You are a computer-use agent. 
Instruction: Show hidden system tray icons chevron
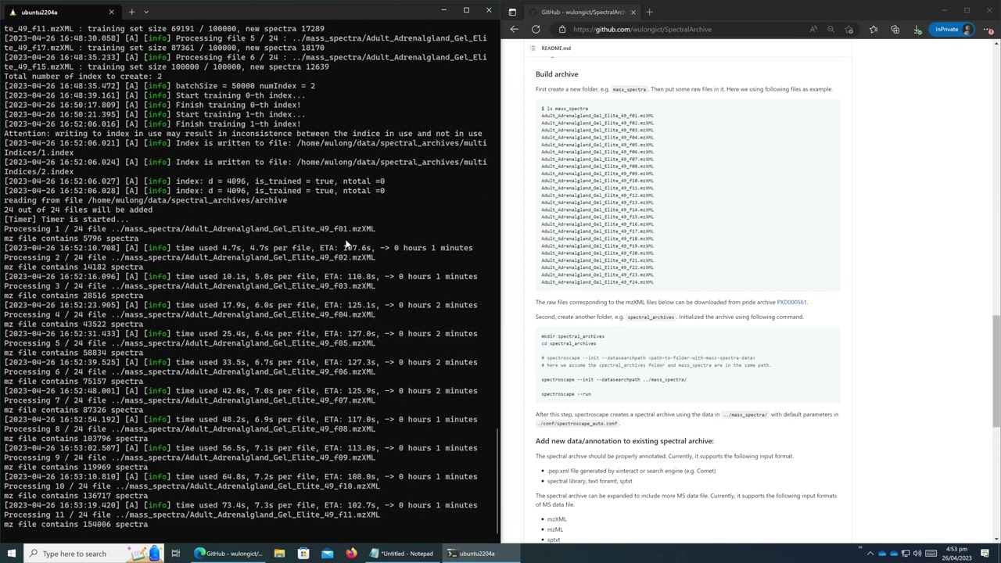pos(870,554)
